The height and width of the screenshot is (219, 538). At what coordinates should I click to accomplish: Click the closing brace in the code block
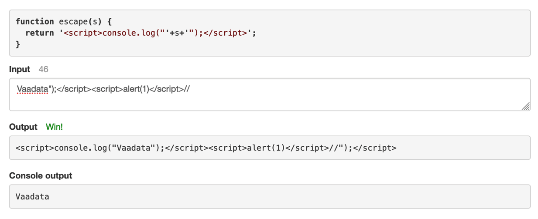18,44
